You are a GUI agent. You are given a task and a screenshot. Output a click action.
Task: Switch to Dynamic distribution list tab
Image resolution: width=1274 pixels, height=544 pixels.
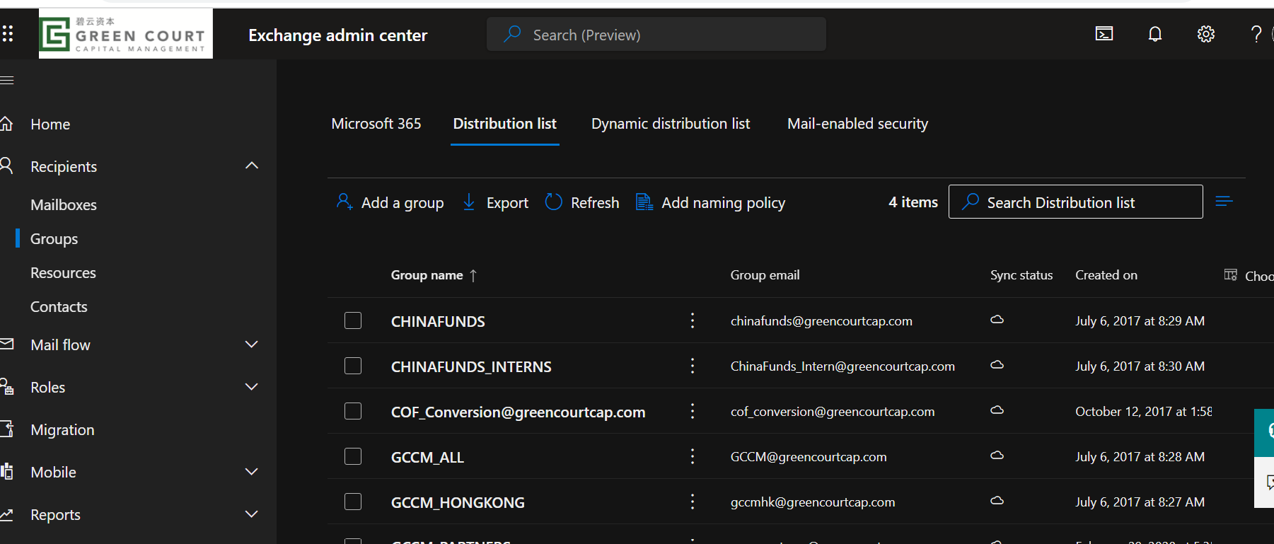click(x=671, y=124)
